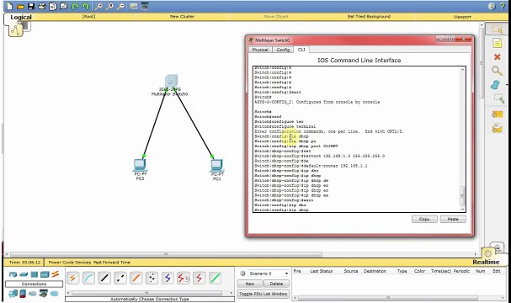The image size is (511, 303).
Task: Click the New scenario button
Action: click(250, 284)
